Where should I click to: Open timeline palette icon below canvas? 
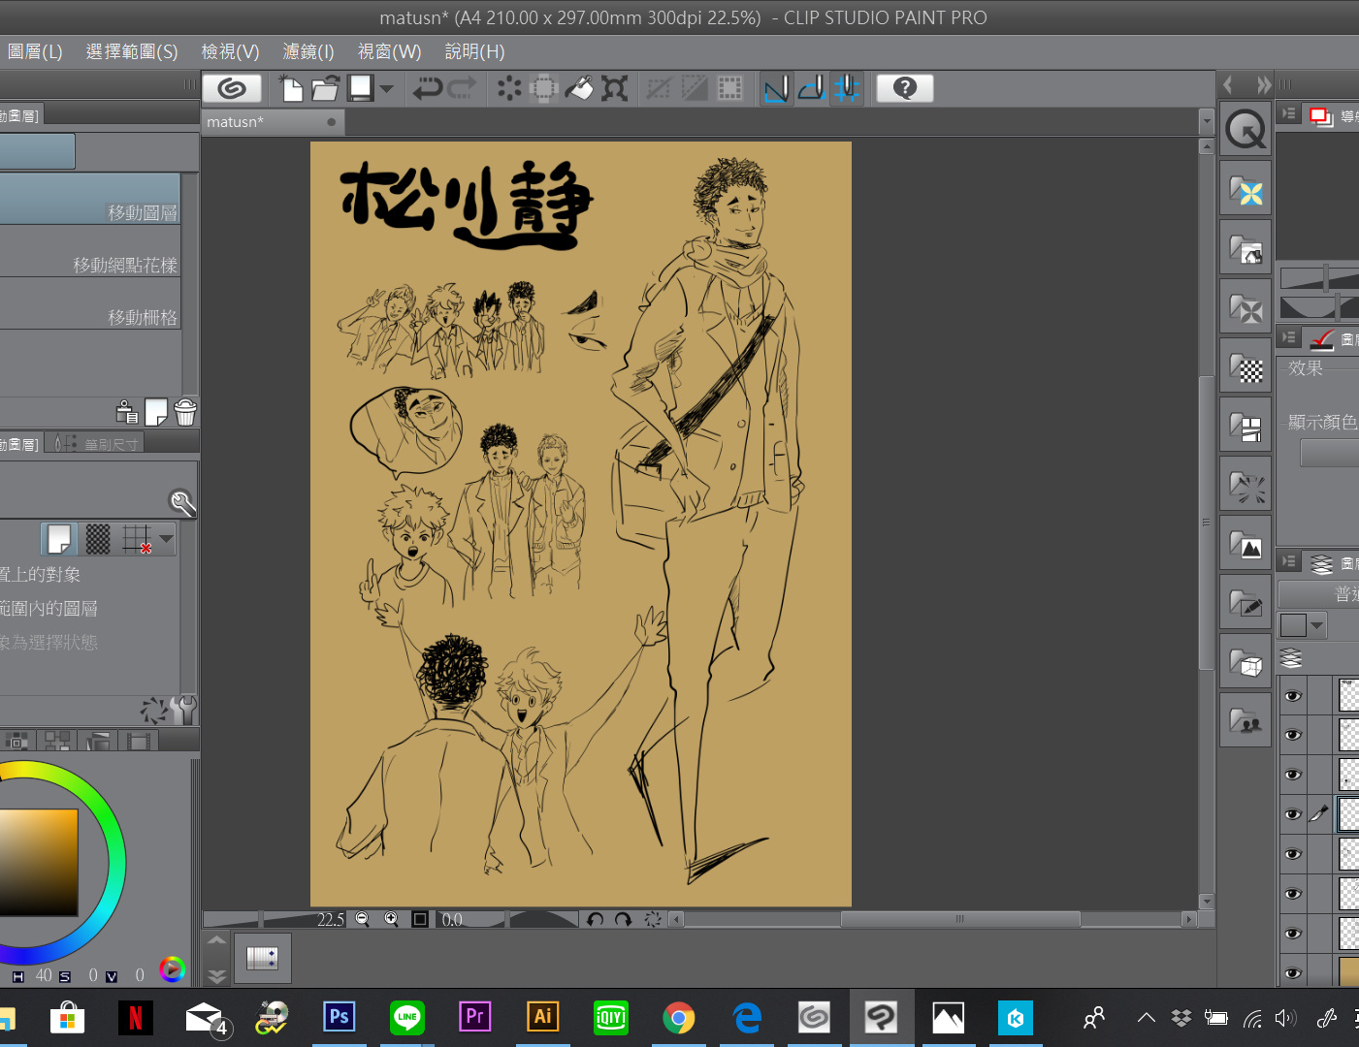[262, 958]
